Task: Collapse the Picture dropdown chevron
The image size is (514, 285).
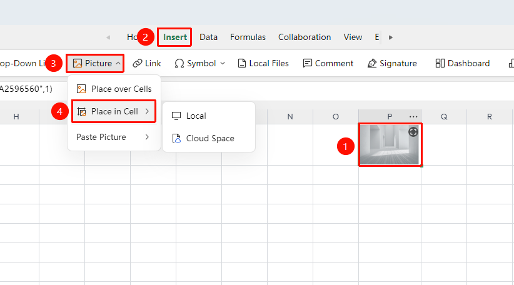Action: 118,63
